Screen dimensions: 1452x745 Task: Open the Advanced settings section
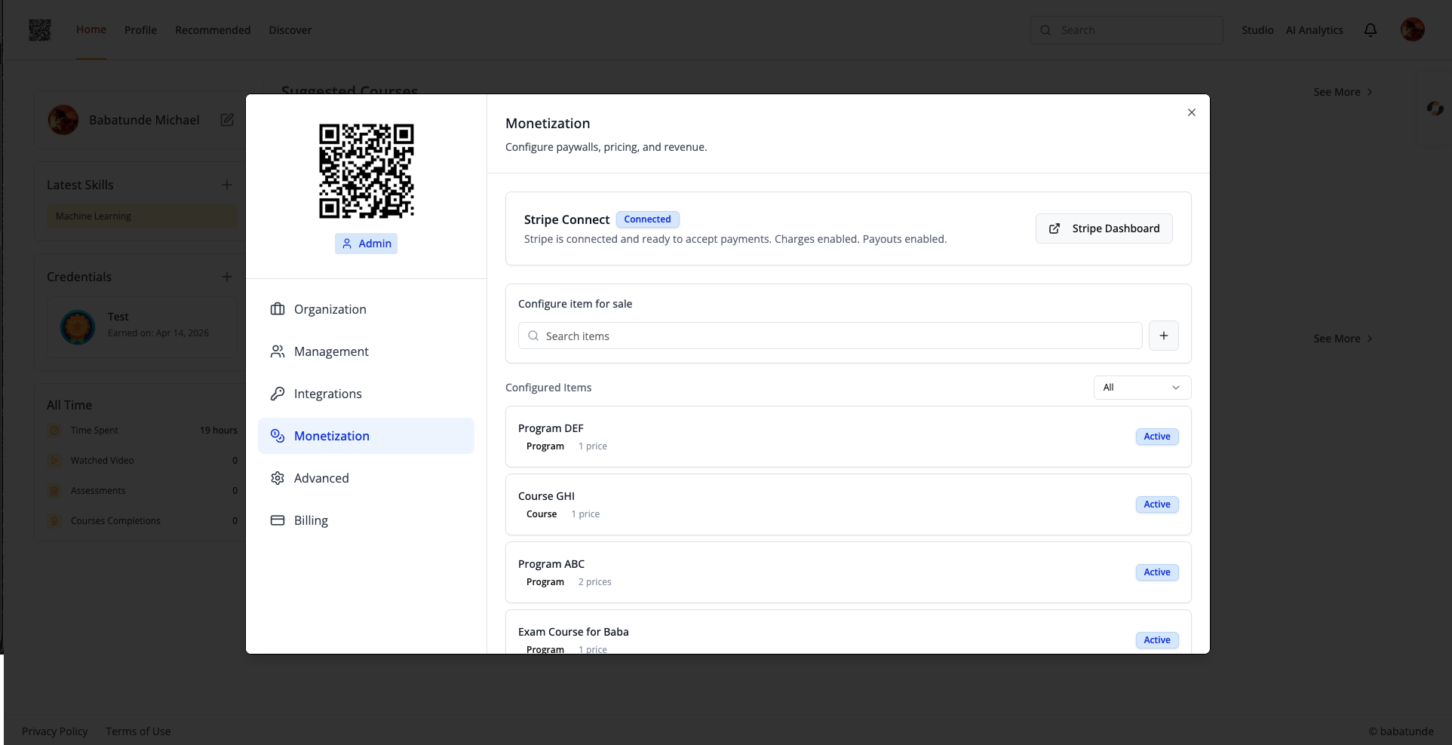pos(366,478)
